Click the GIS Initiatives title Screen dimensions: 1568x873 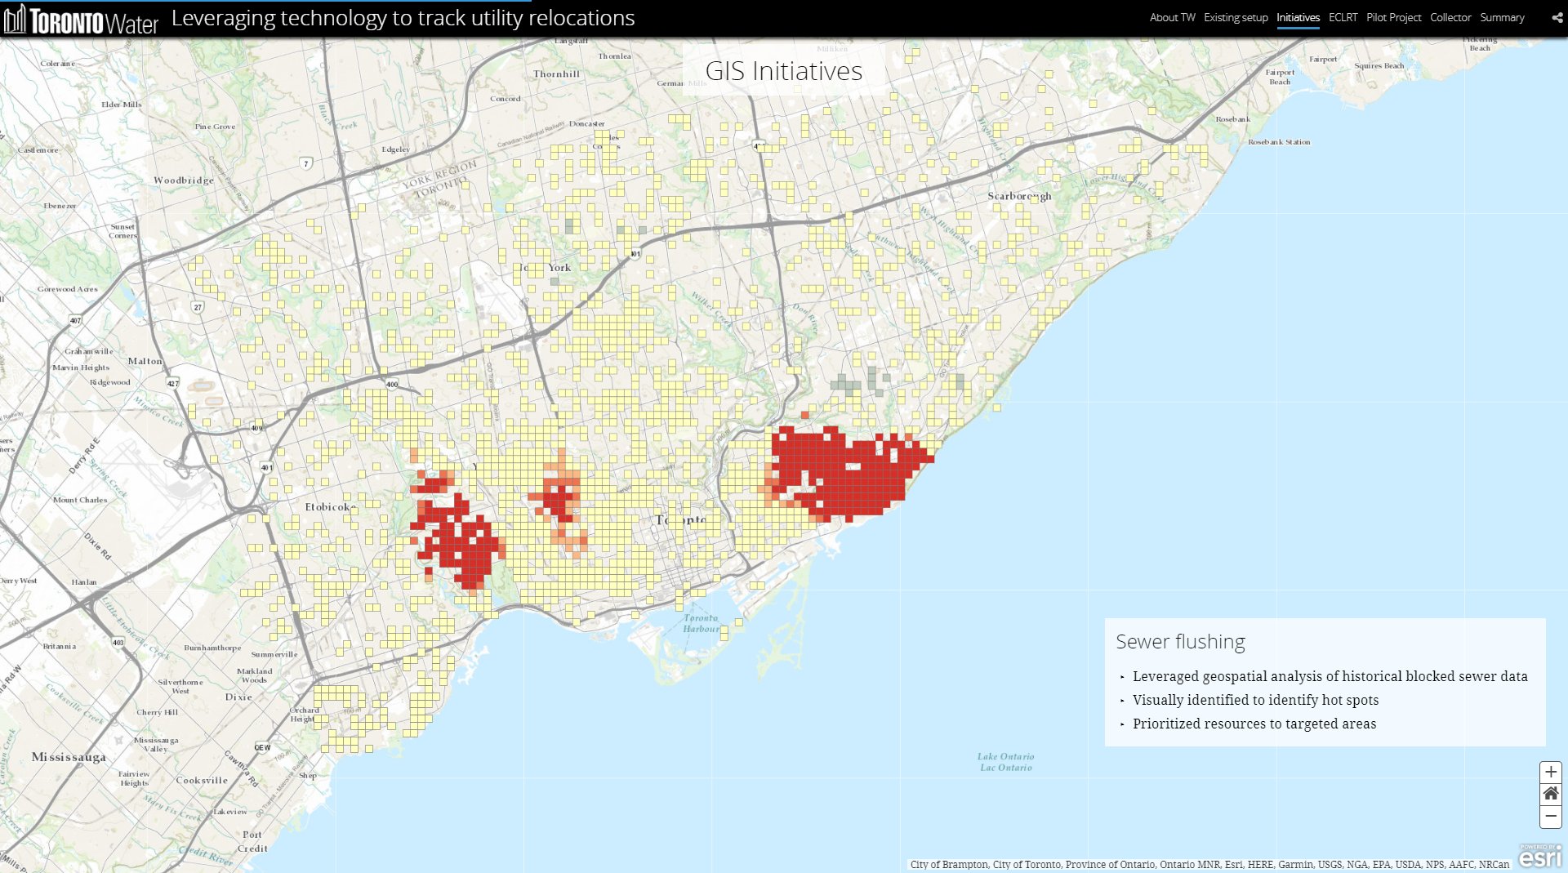[783, 71]
